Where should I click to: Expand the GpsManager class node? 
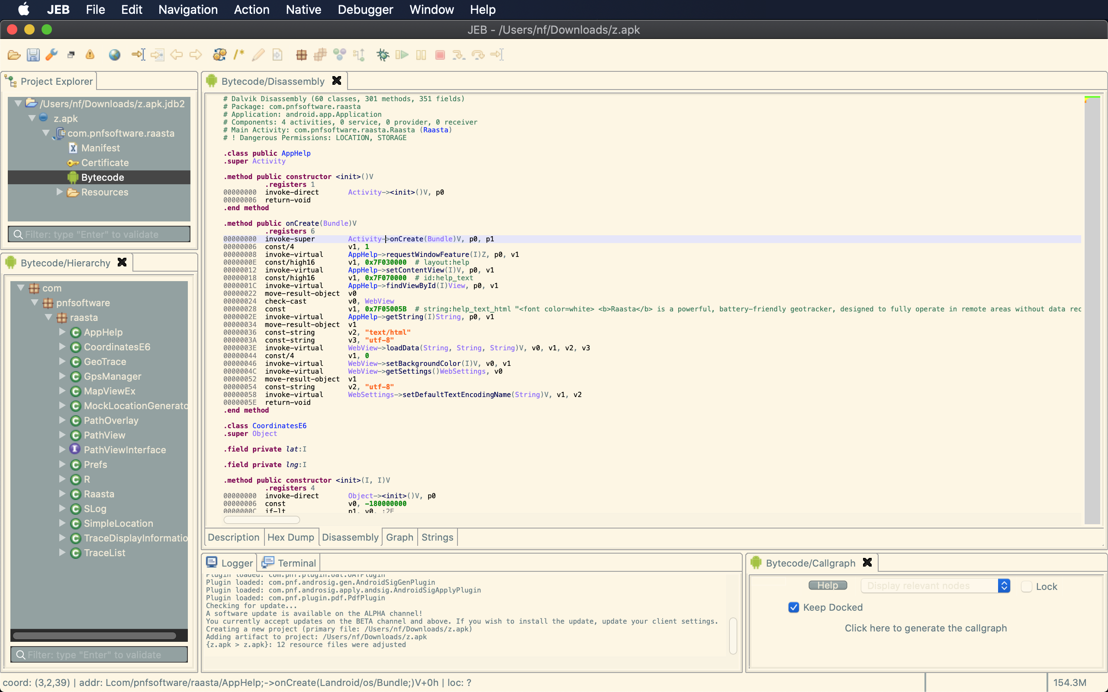tap(62, 376)
